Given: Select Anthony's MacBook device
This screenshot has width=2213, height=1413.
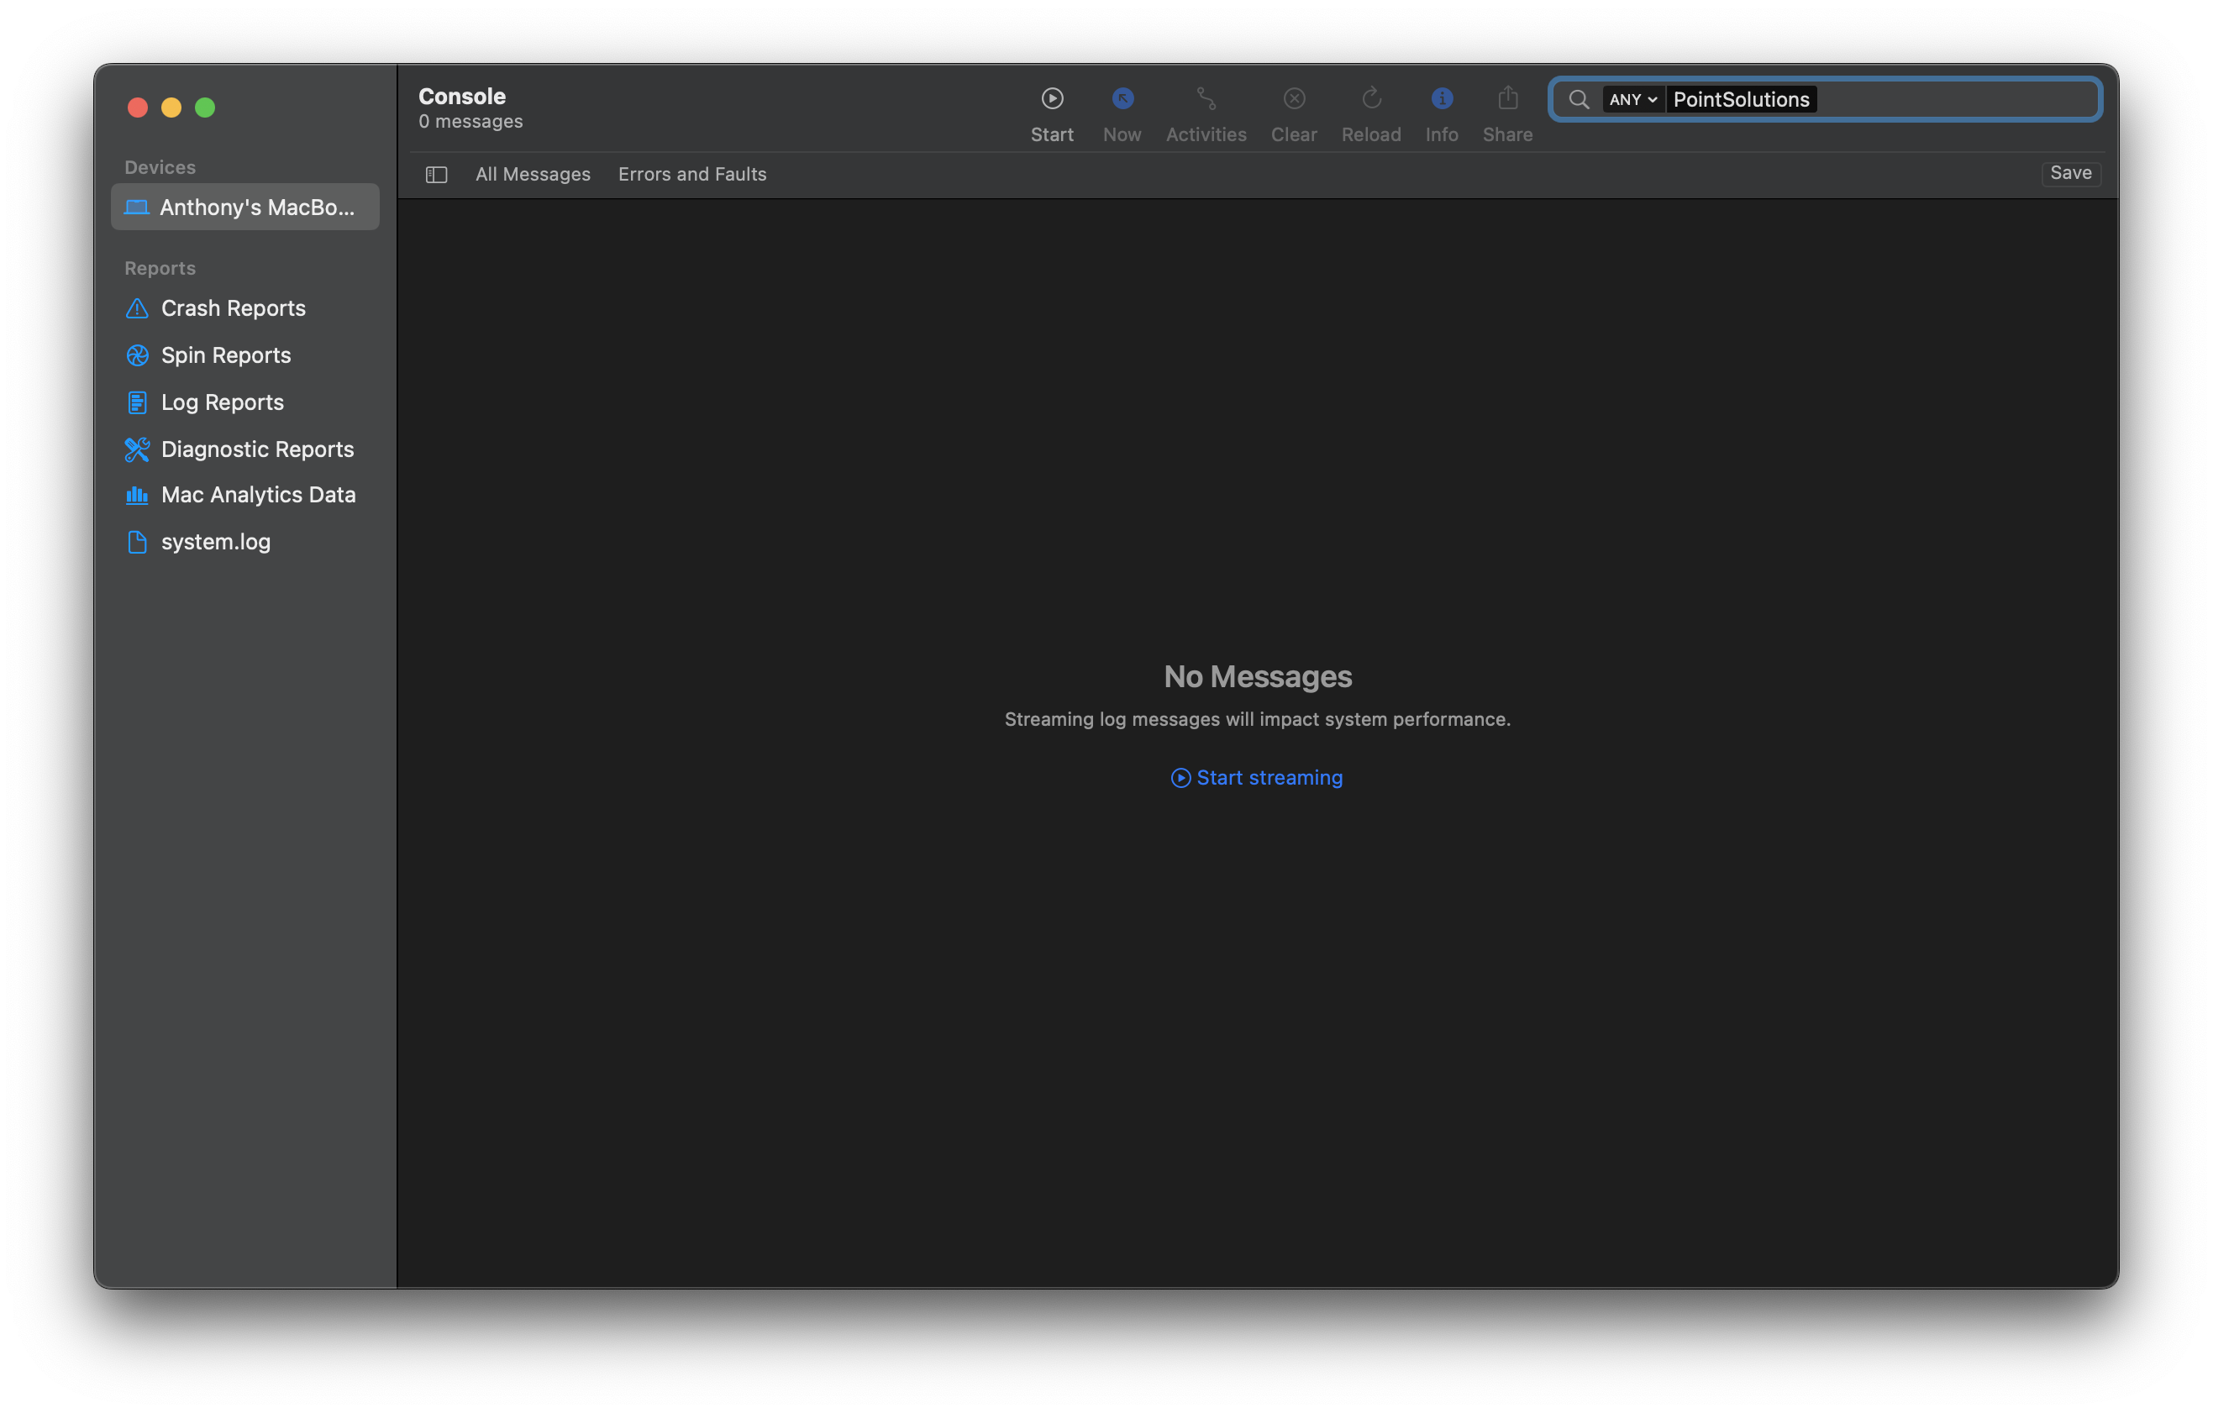Looking at the screenshot, I should (x=245, y=207).
